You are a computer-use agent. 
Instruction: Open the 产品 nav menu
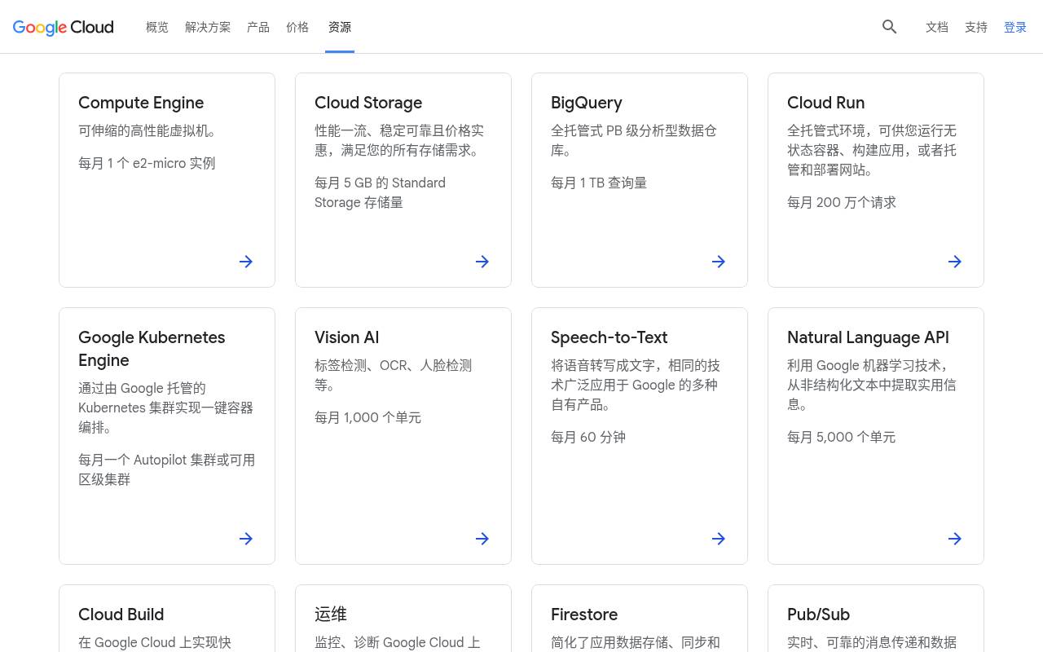pyautogui.click(x=258, y=27)
